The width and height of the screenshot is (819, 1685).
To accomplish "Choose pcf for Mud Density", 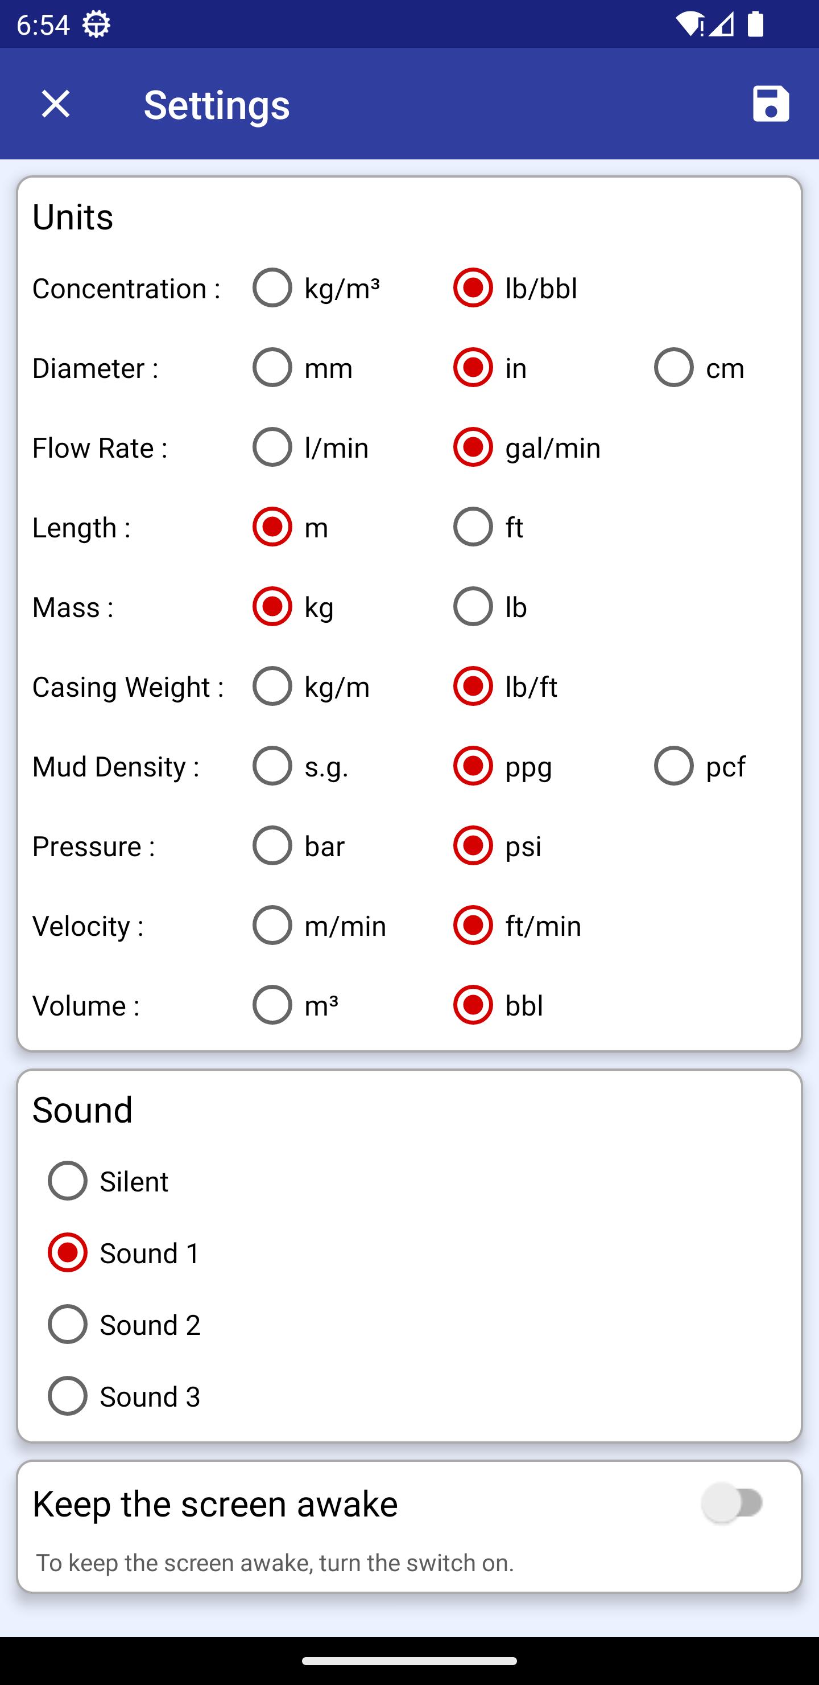I will point(700,766).
